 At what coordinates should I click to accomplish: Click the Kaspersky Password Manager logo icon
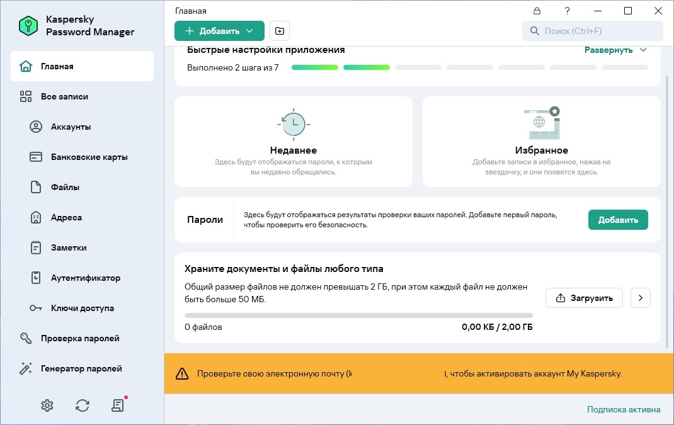click(28, 25)
